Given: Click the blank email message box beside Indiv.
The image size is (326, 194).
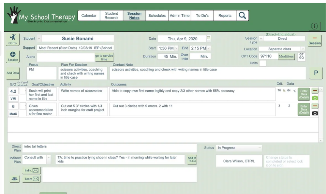Looking at the screenshot, I should click(120, 175).
